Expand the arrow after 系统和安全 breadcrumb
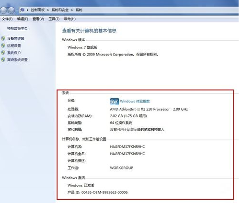Screen dimensions: 241x203 click(x=72, y=10)
